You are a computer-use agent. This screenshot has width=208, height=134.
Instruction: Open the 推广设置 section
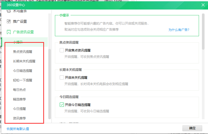pyautogui.click(x=20, y=21)
